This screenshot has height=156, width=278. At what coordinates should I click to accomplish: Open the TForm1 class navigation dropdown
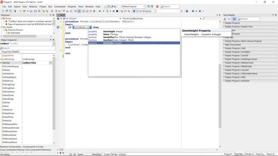coord(120,19)
